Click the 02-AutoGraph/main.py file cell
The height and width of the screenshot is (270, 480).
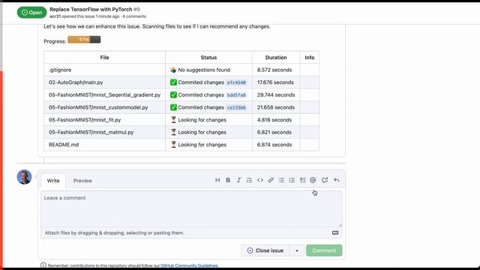click(x=105, y=82)
